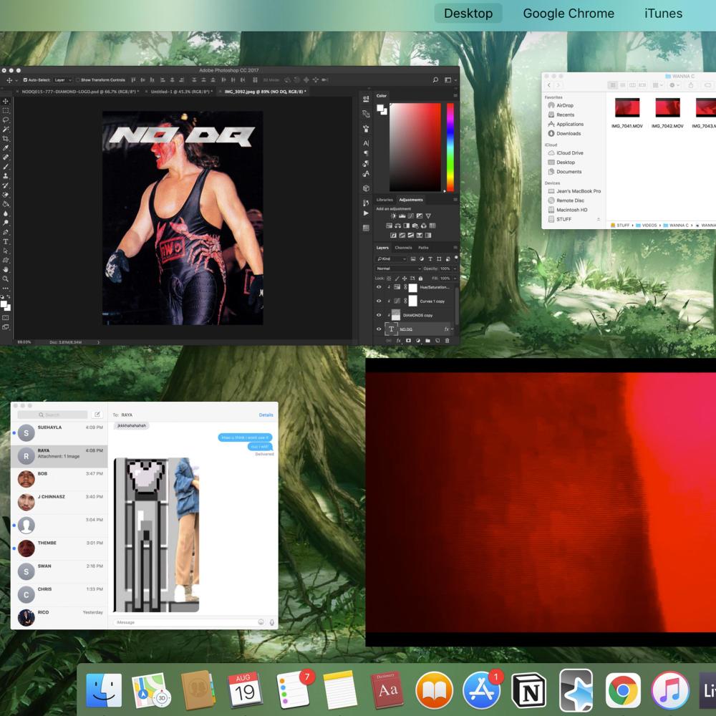Click the hue spectrum slider

point(450,147)
